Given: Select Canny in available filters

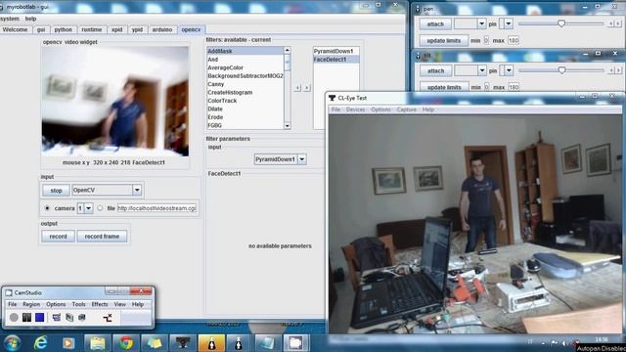Looking at the screenshot, I should click(246, 84).
